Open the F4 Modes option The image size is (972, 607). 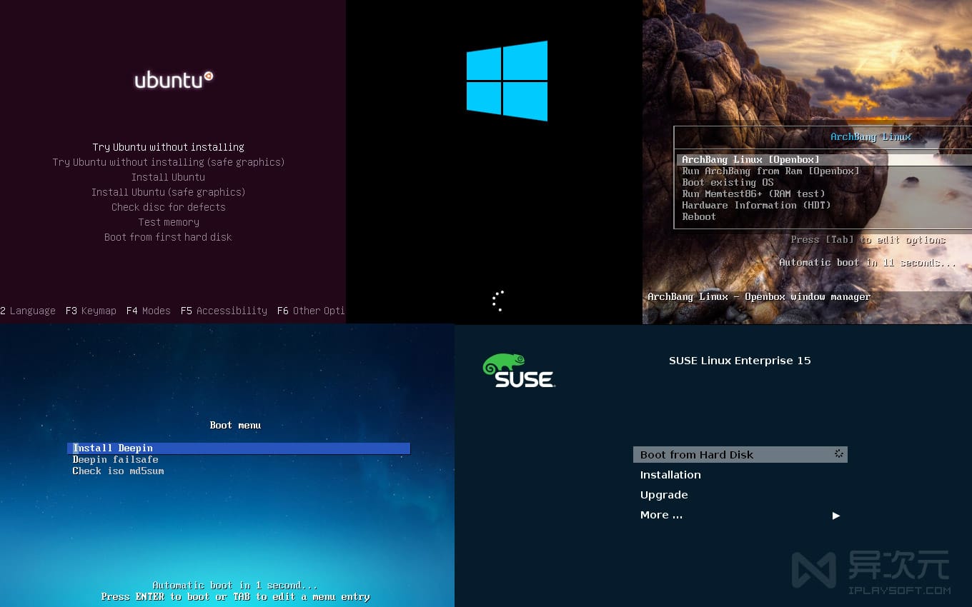click(x=148, y=311)
